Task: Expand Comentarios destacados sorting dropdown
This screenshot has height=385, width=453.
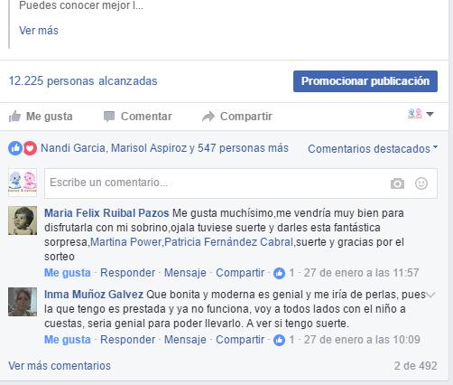Action: 373,148
